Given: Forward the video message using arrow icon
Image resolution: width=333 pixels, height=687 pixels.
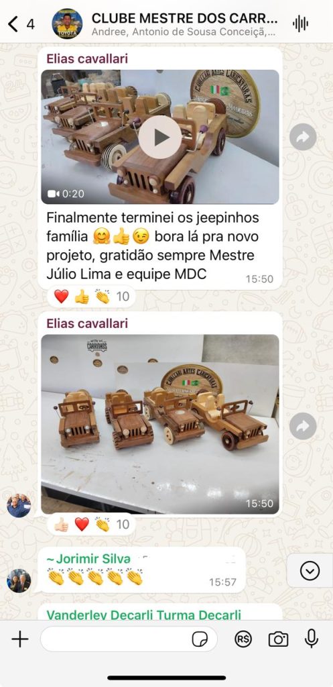Looking at the screenshot, I should 303,137.
